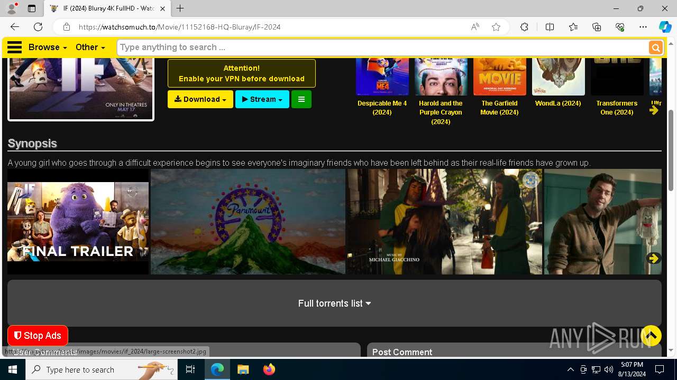
Task: Open Transformers One (2024) link
Action: [x=617, y=108]
